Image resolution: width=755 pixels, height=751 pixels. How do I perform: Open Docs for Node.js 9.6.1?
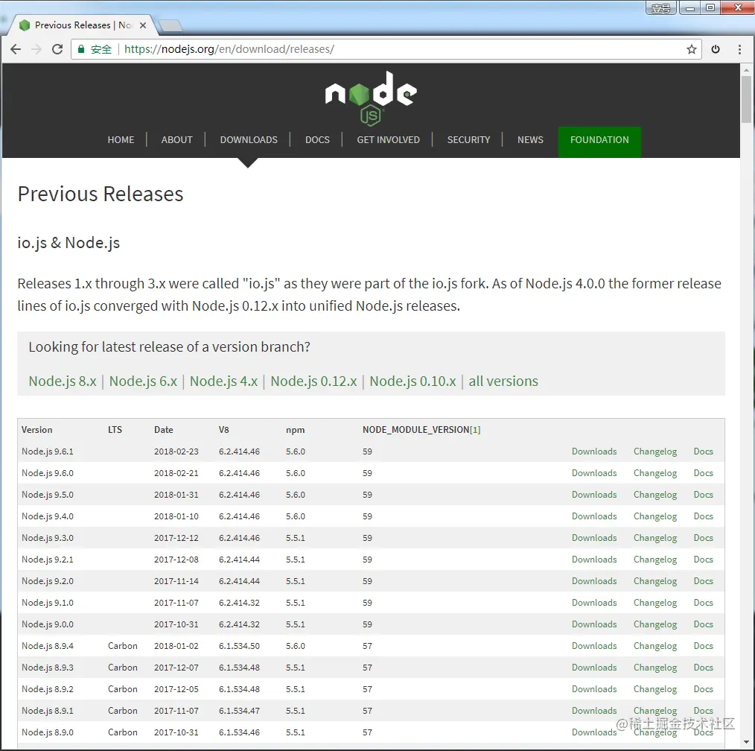703,451
